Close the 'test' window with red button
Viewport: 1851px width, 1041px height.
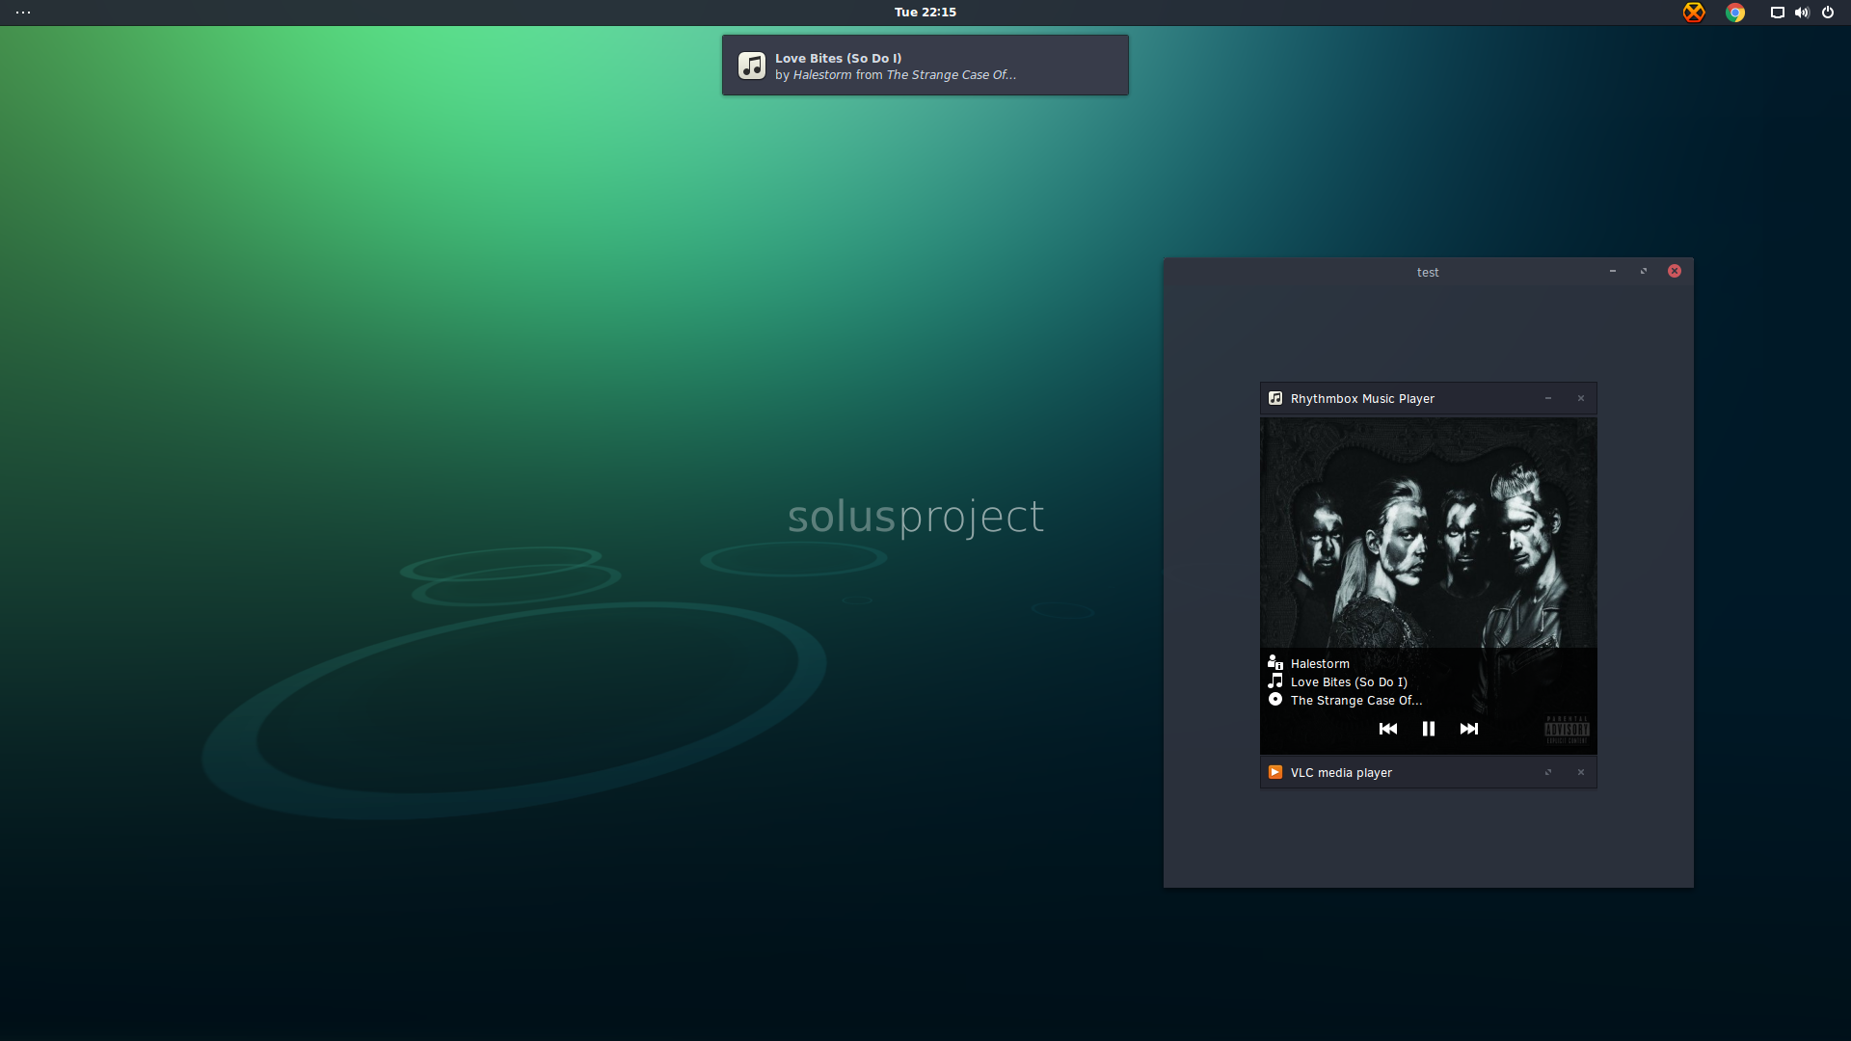click(x=1675, y=272)
